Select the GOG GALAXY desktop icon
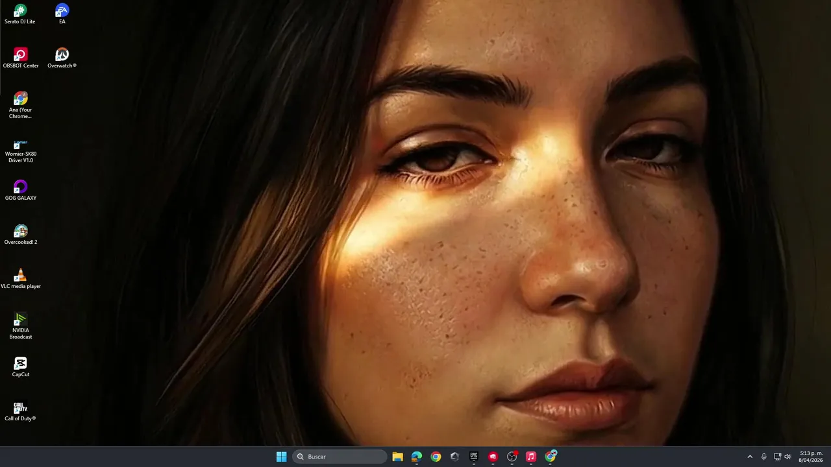This screenshot has width=831, height=467. [20, 191]
